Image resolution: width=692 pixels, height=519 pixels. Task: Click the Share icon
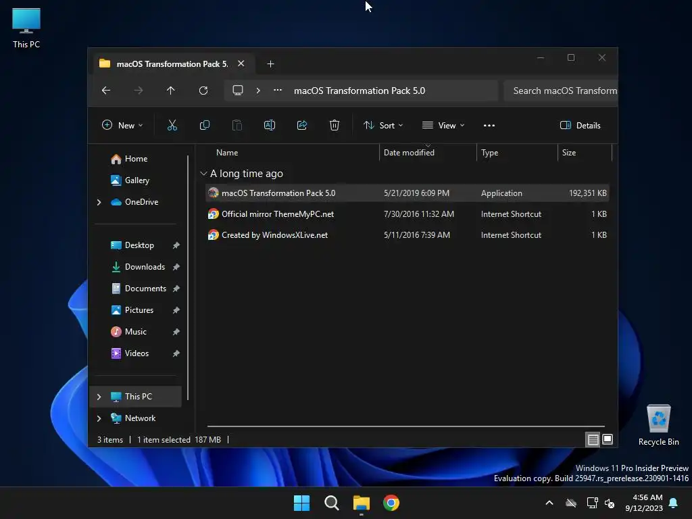pyautogui.click(x=302, y=125)
